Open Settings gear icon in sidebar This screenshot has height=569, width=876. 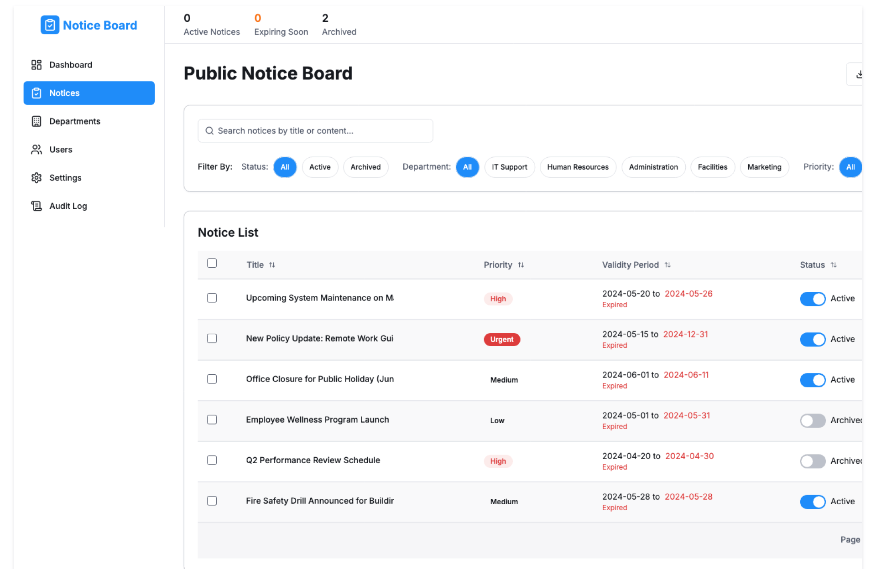tap(36, 178)
